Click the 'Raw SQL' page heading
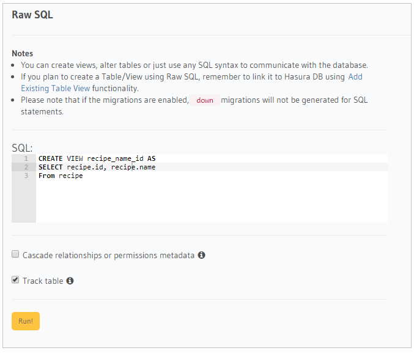Screen dimensions: 414x356 coord(32,15)
